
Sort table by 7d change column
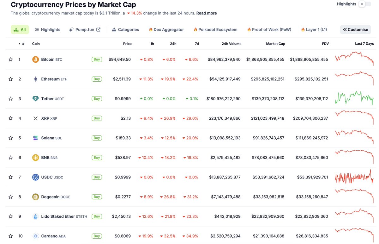[197, 44]
